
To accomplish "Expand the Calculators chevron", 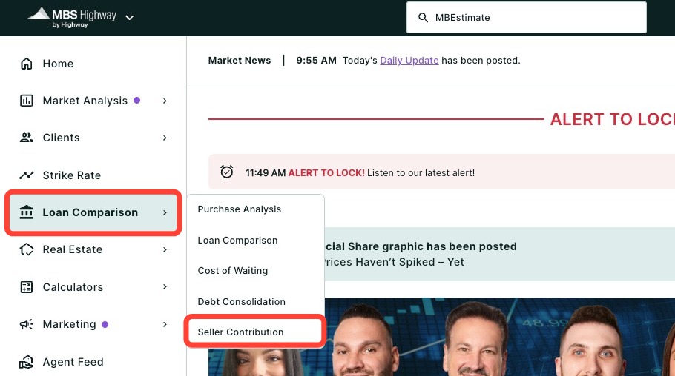I will [165, 286].
